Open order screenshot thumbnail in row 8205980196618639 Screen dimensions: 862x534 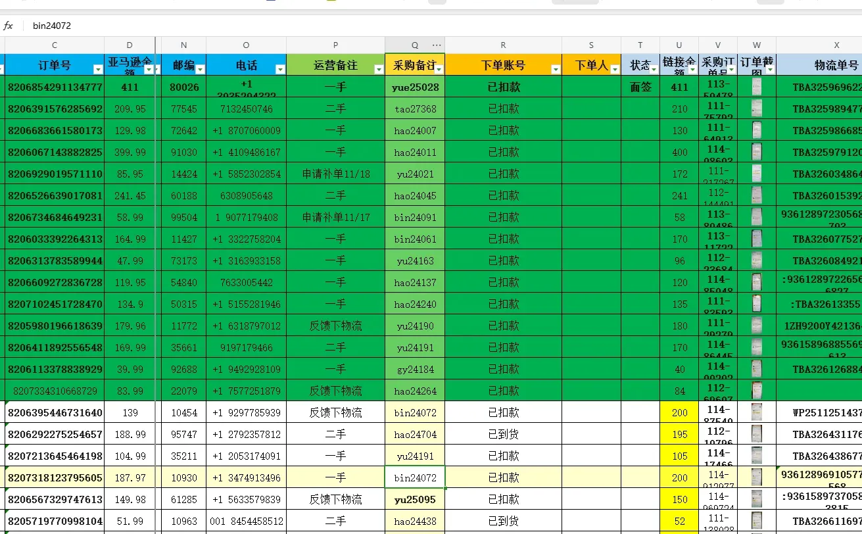click(x=757, y=326)
